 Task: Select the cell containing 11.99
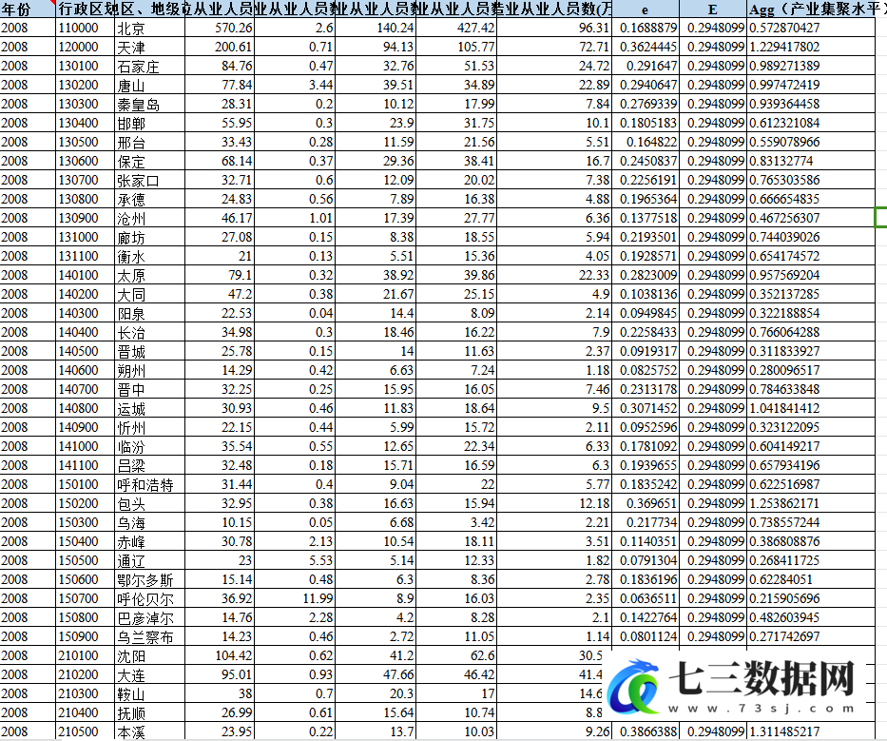click(x=294, y=598)
